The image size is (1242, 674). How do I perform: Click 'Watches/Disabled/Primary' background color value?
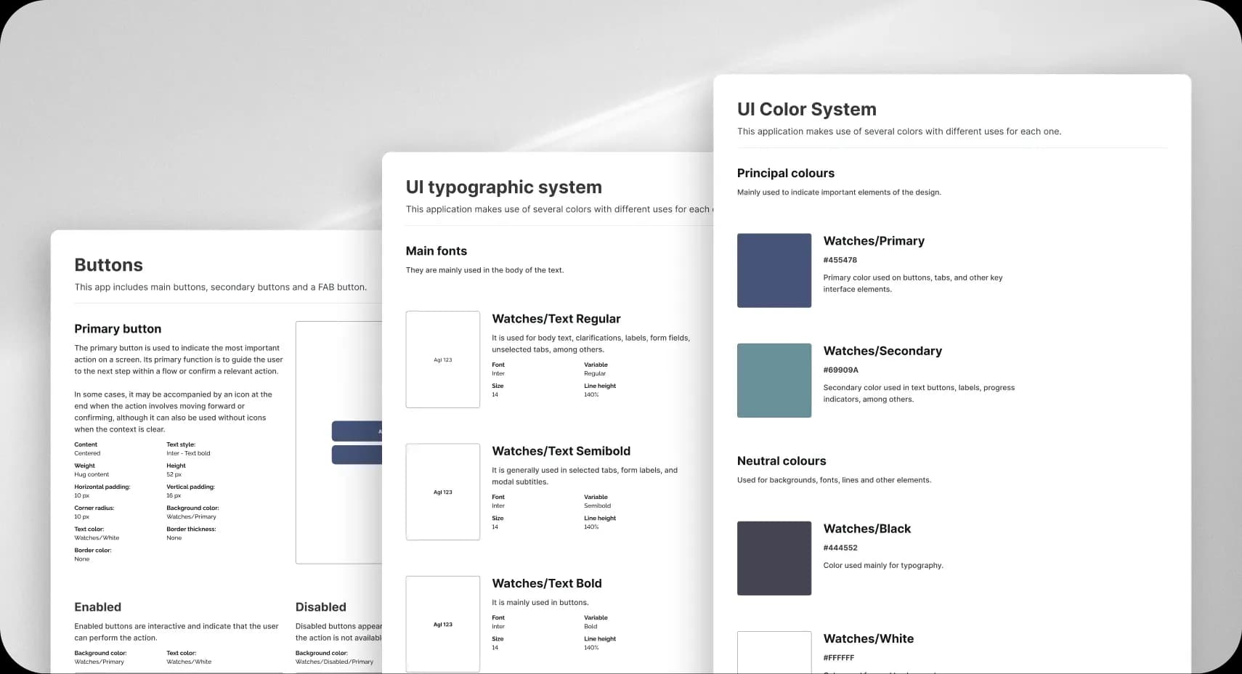334,662
